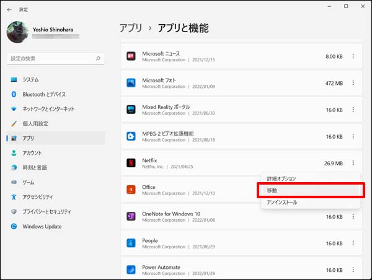372x280 pixels.
Task: Click the Office app icon
Action: point(131,190)
